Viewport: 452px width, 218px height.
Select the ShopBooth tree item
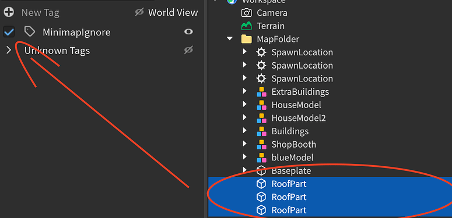[x=294, y=145]
